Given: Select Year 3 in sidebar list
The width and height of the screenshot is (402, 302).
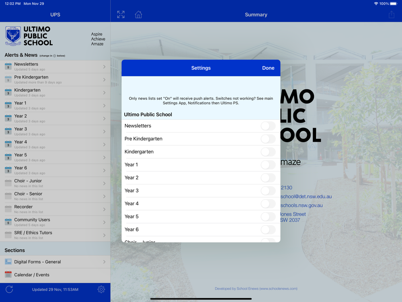Looking at the screenshot, I should pyautogui.click(x=55, y=132).
